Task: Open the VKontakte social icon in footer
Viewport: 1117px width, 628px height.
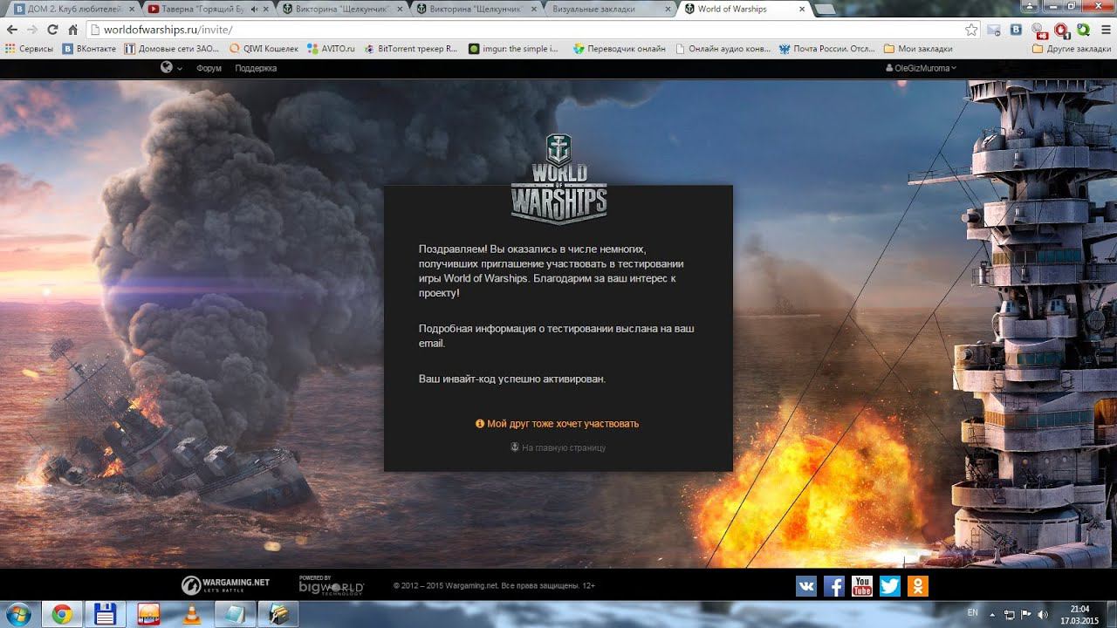Action: pos(806,586)
